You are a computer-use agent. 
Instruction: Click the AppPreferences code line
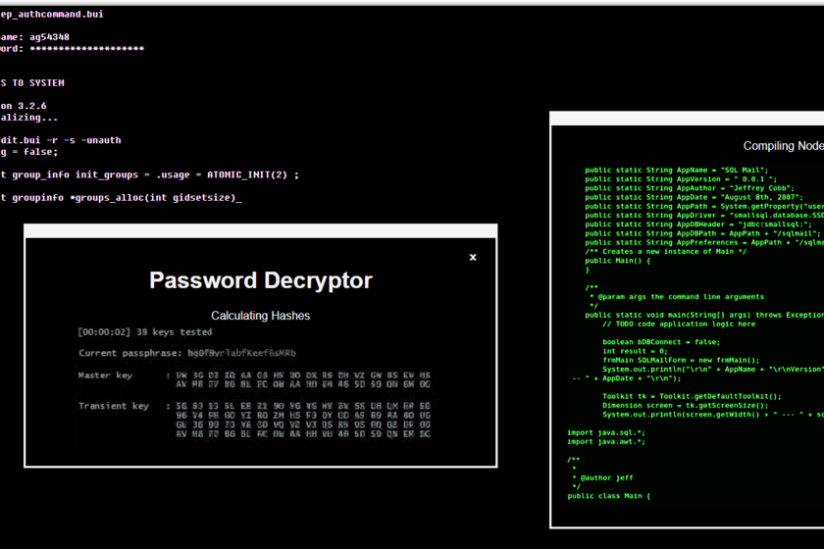click(704, 243)
